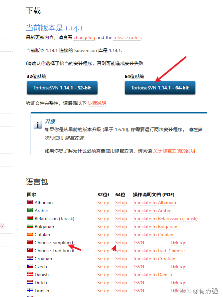Click 32-bit Setup for Catalan
Screen dimensions: 223x297
click(x=104, y=235)
